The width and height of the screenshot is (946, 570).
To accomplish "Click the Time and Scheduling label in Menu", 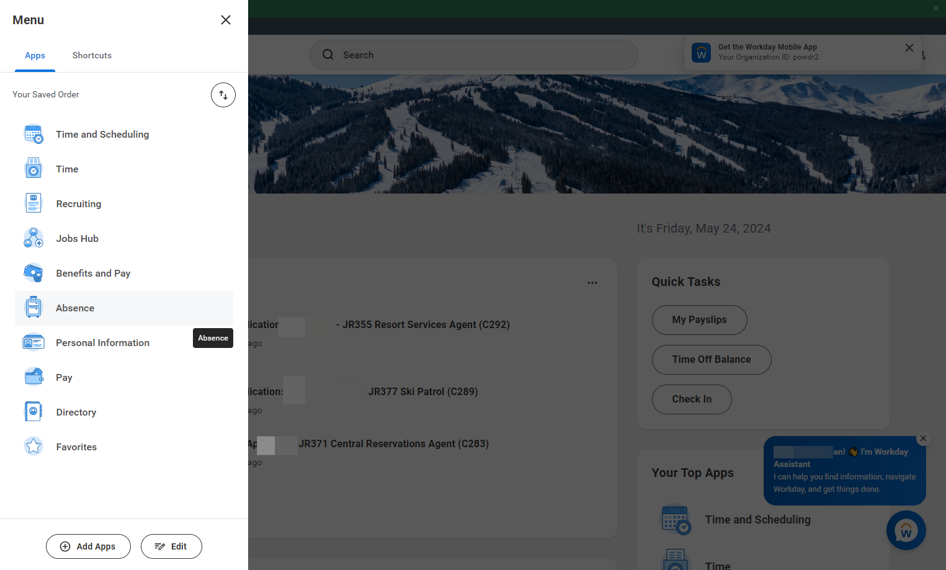I will tap(102, 135).
